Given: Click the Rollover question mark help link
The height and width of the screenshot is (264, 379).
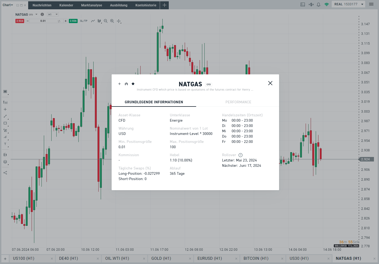Looking at the screenshot, I should tap(241, 155).
